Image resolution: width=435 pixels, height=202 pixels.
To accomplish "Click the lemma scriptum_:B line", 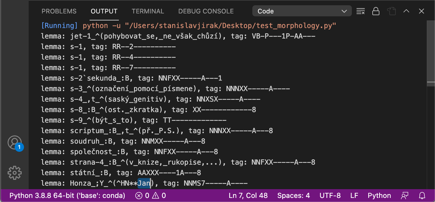I will point(157,131).
